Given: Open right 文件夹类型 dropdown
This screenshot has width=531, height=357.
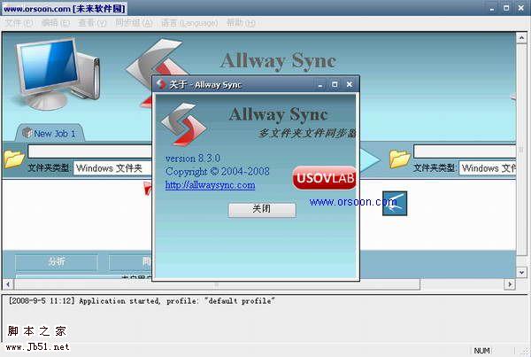Looking at the screenshot, I should click(488, 168).
